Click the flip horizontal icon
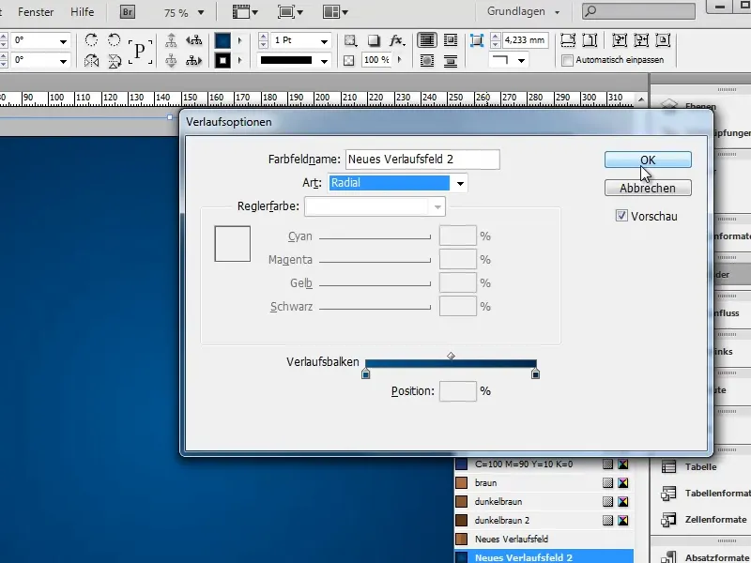 (x=91, y=61)
